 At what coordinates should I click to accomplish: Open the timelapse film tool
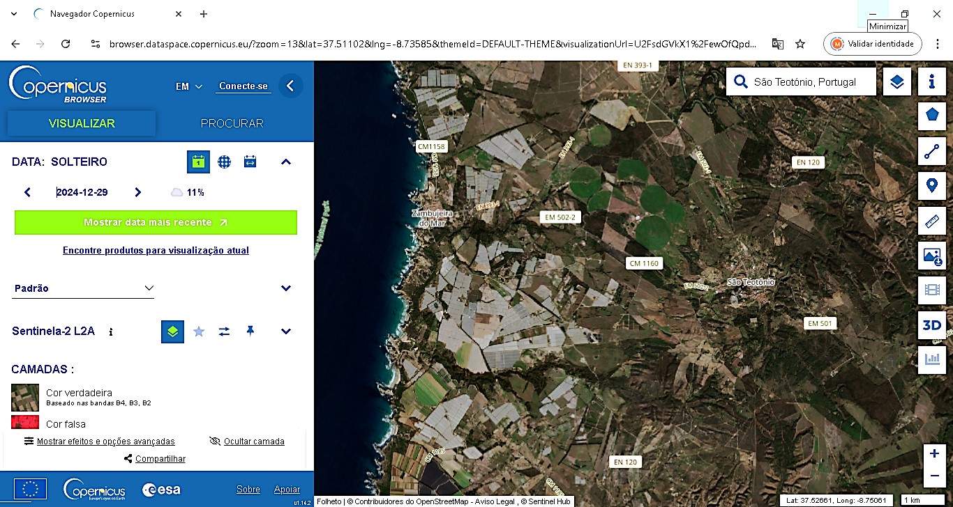[x=931, y=290]
